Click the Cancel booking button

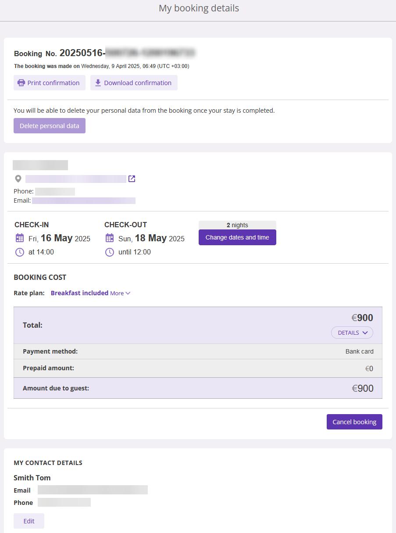coord(354,422)
